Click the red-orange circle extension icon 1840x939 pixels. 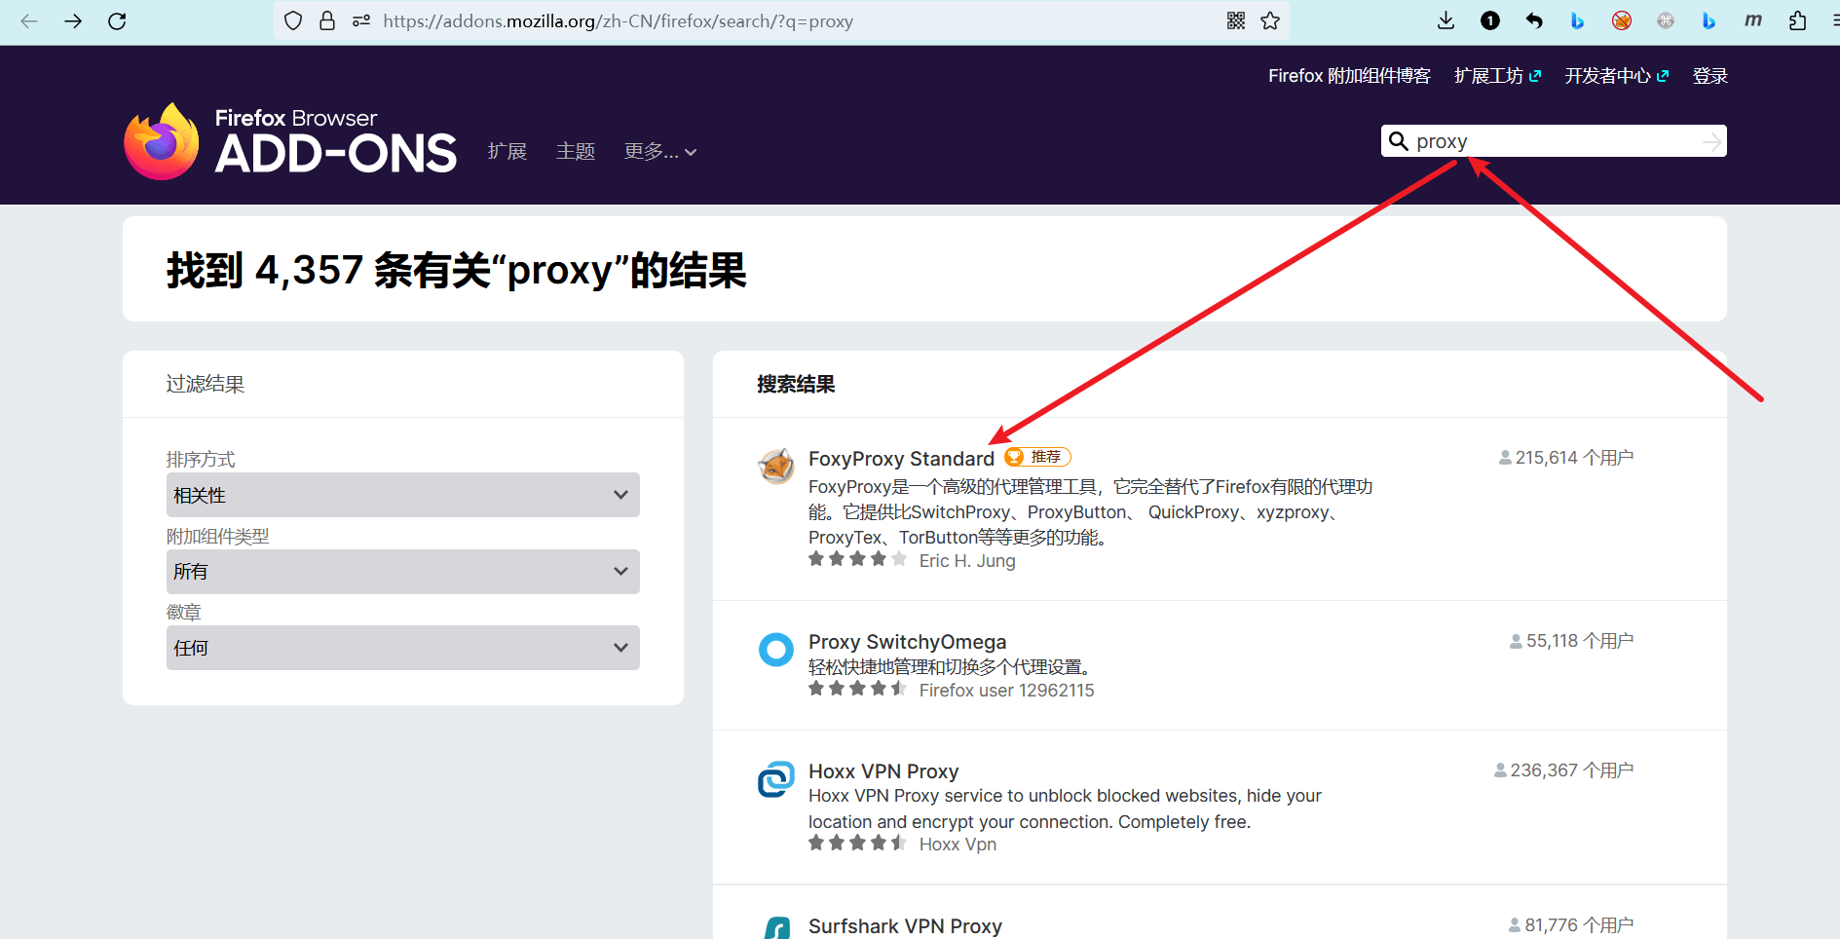coord(1622,20)
